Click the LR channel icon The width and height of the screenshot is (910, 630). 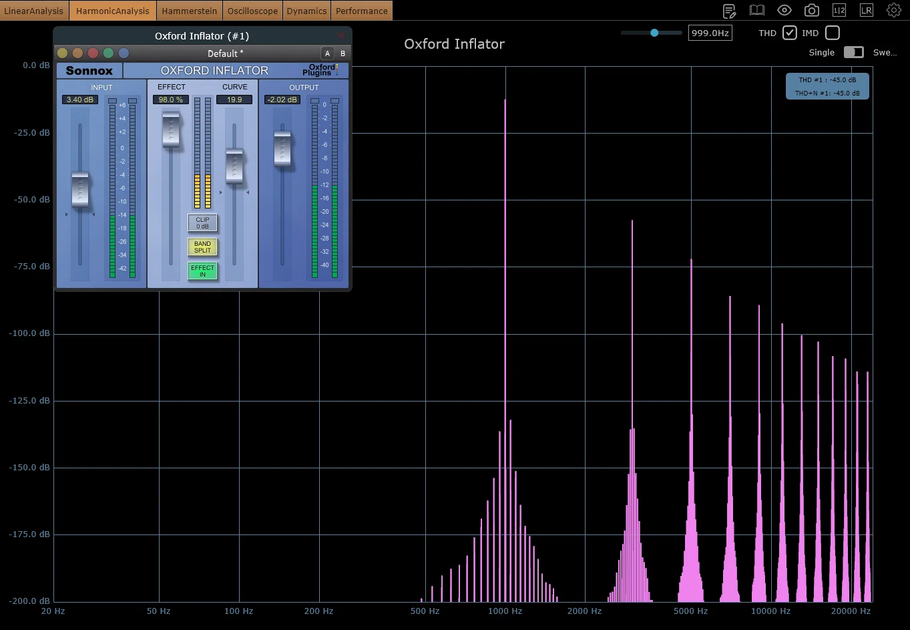click(867, 10)
